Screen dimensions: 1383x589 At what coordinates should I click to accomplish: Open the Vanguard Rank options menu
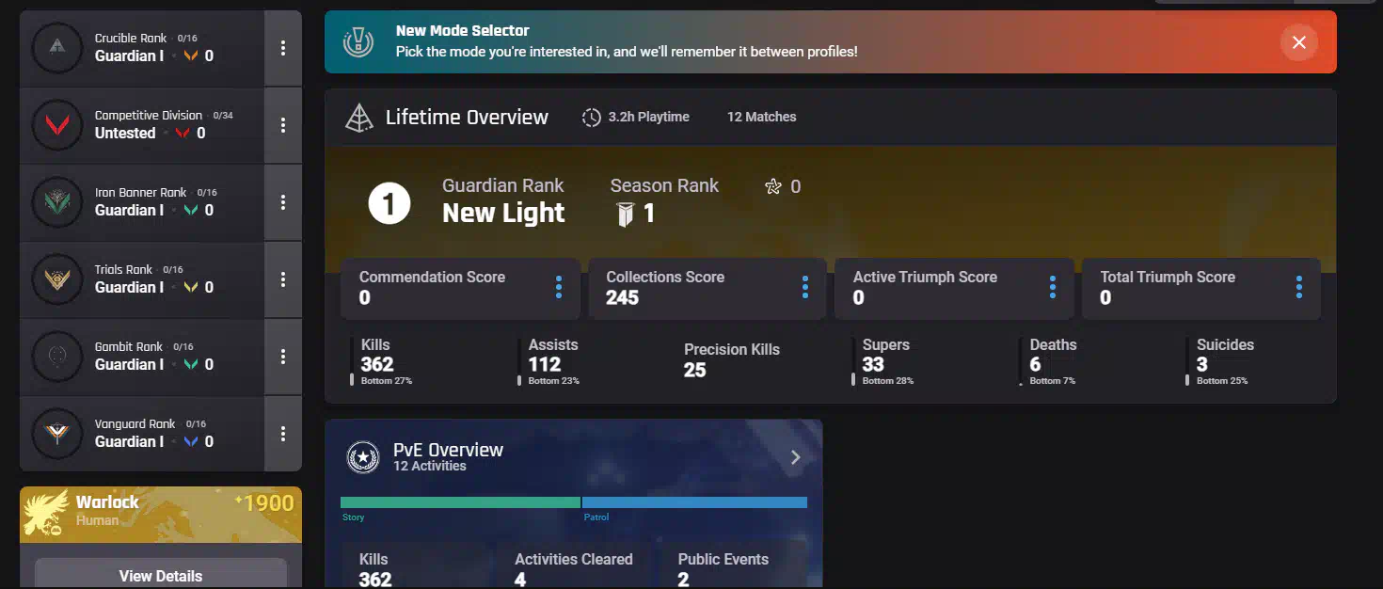click(283, 434)
